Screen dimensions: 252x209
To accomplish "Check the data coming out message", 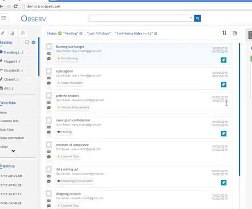I will [x=49, y=169].
